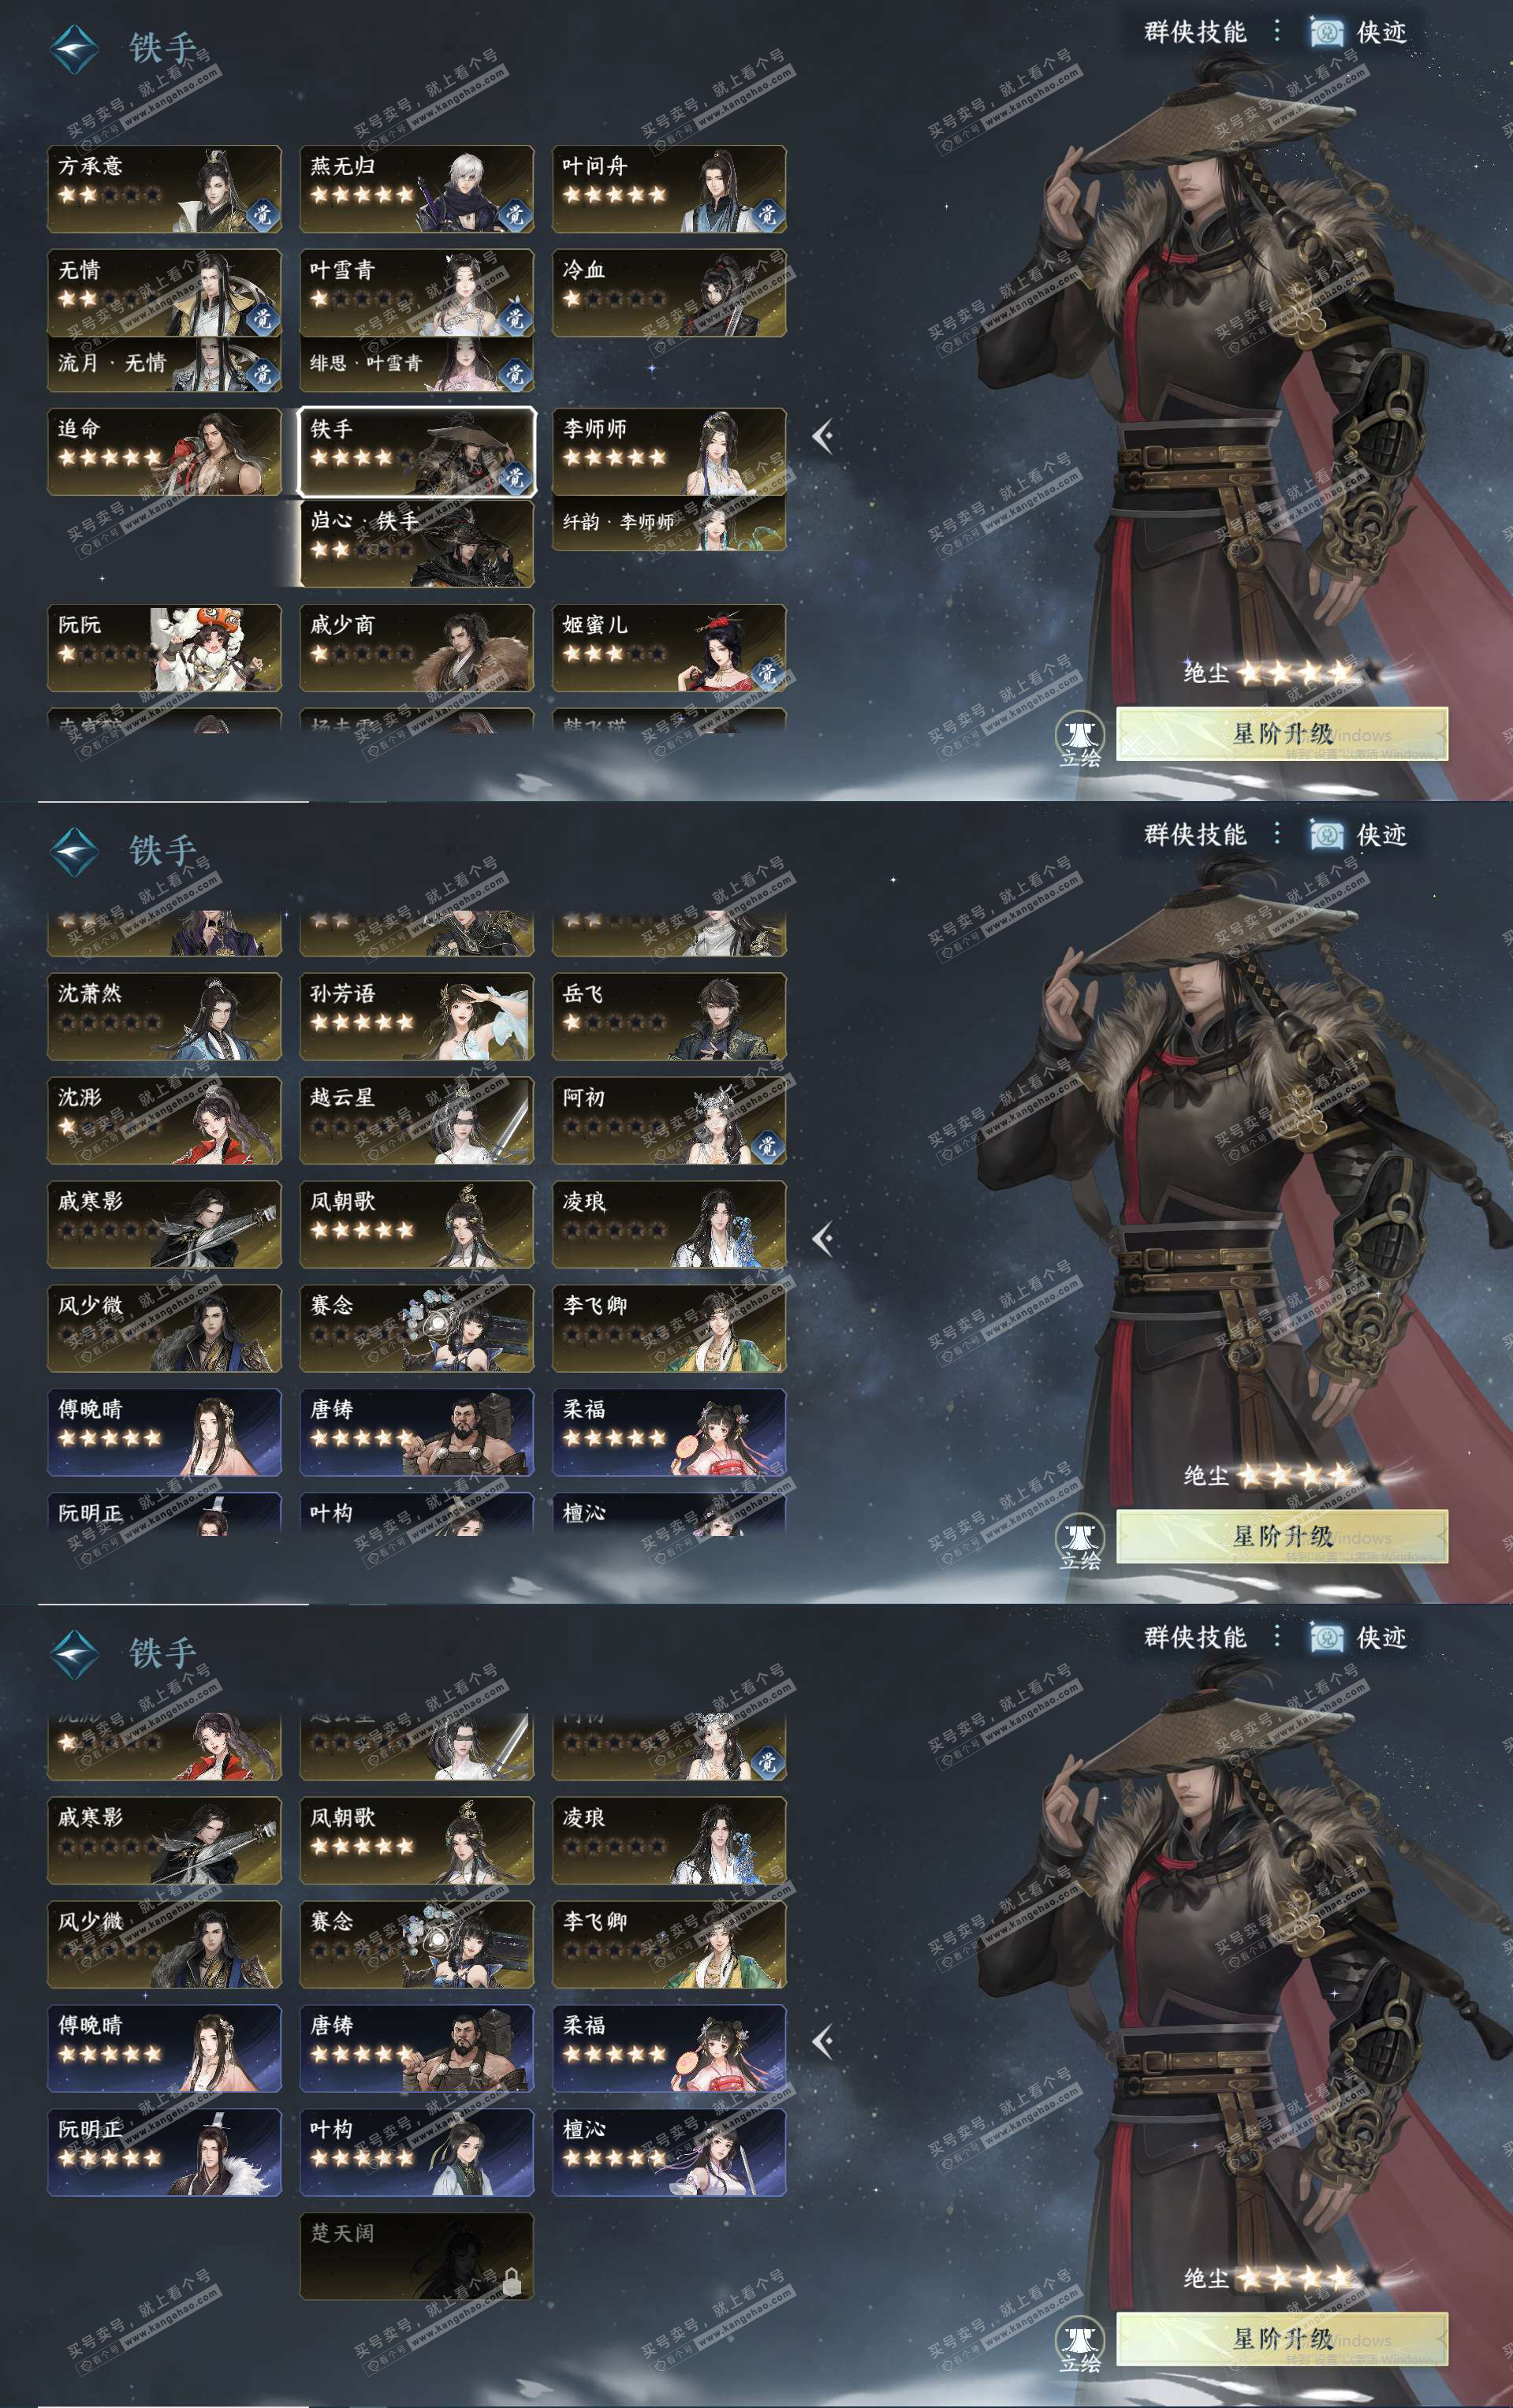Screen dimensions: 1513x2408
Task: Tap the 觉 badge on 叶雪青's main card
Action: (x=514, y=318)
